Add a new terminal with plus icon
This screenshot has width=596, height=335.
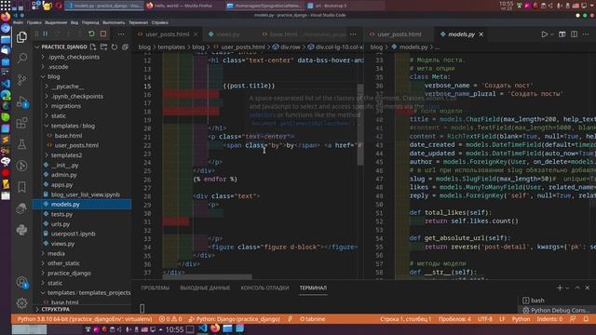click(560, 288)
